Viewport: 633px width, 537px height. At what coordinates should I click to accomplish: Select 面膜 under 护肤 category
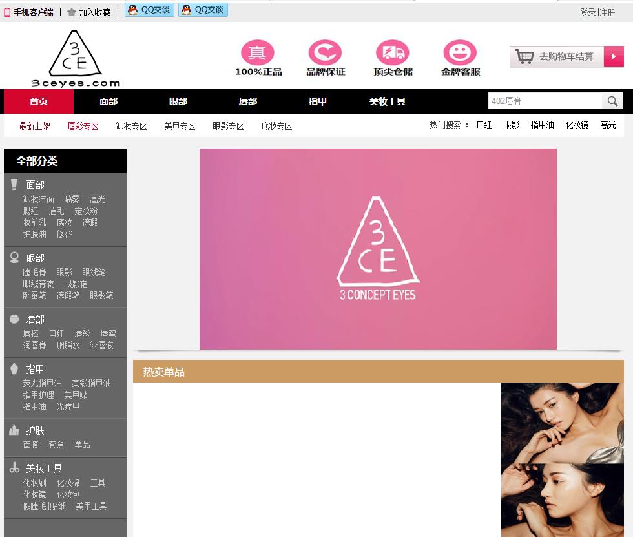pos(31,445)
